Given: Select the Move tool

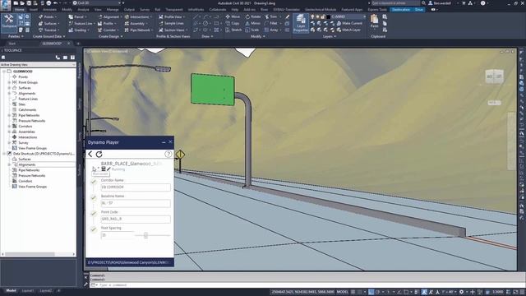Looking at the screenshot, I should click(233, 16).
